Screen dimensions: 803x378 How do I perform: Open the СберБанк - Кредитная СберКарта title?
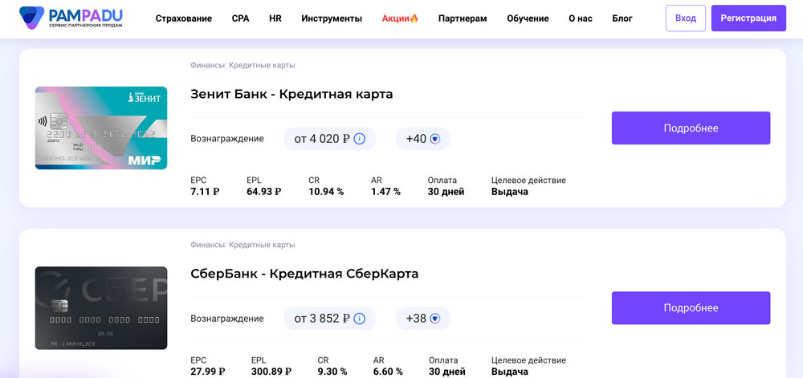pos(304,274)
